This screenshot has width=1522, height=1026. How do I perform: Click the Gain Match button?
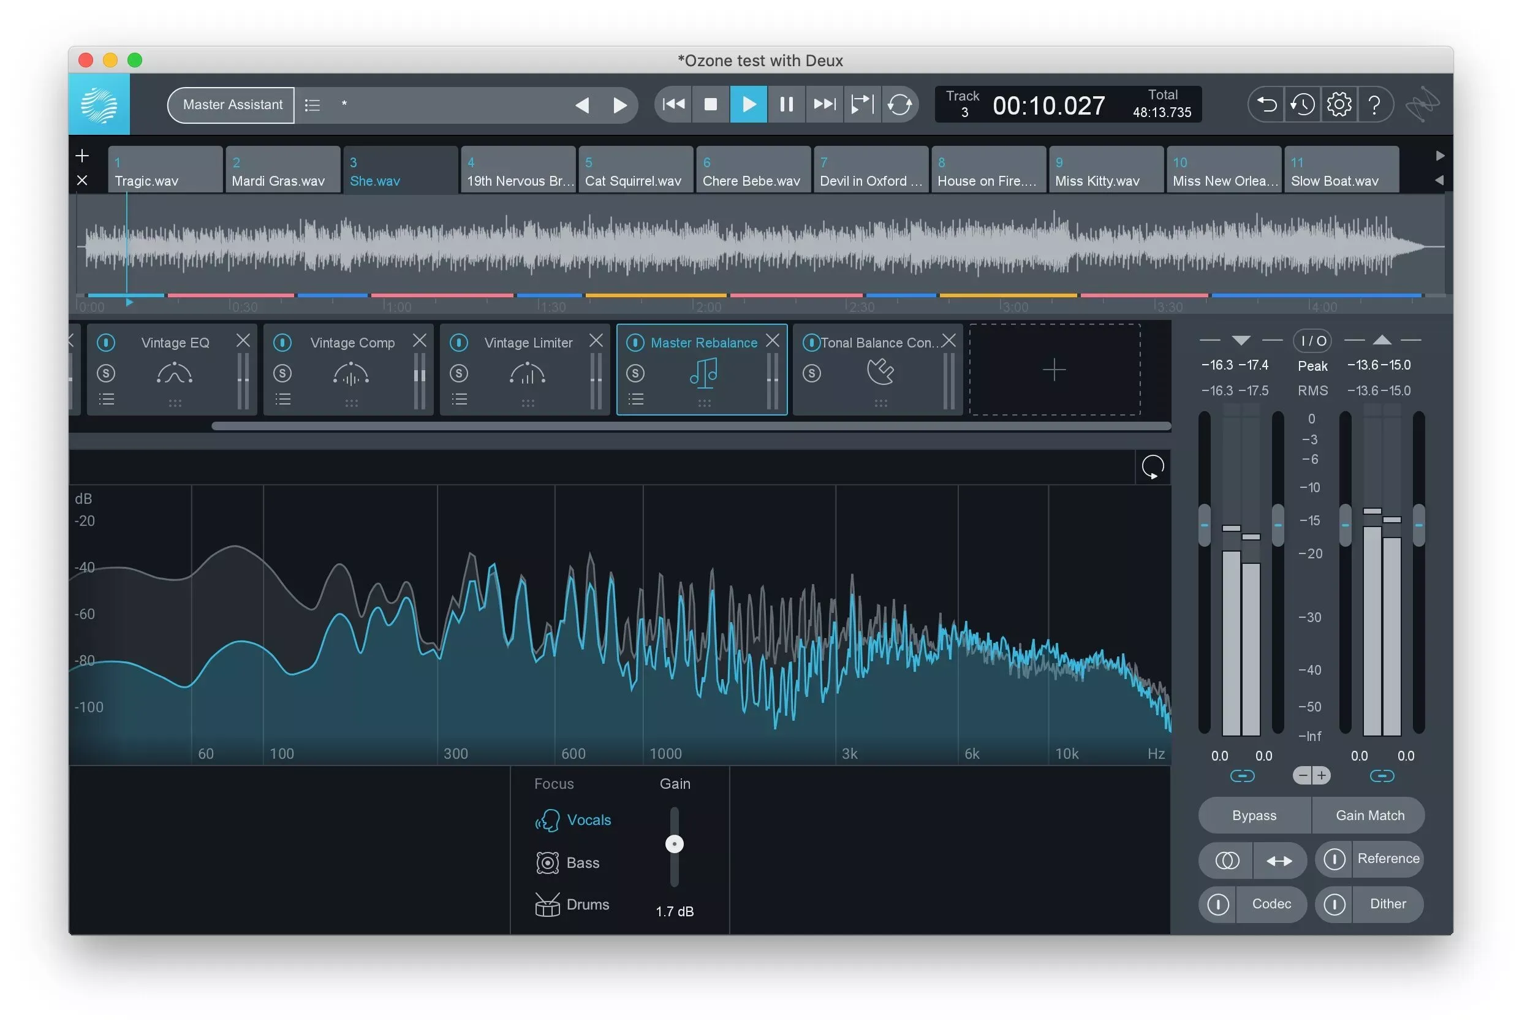coord(1369,815)
